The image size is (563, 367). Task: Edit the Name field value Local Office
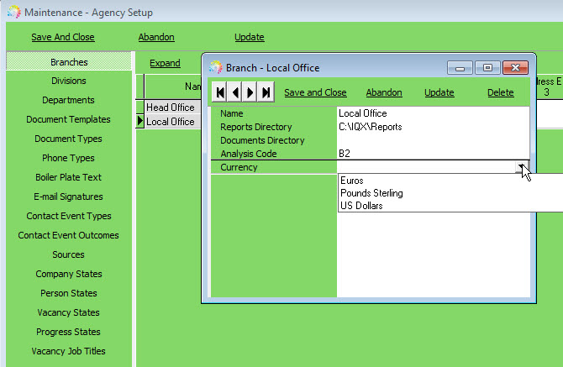(433, 113)
